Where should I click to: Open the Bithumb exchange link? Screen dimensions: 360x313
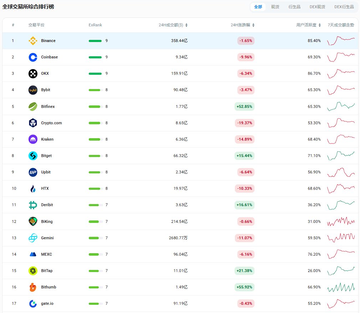(48, 287)
